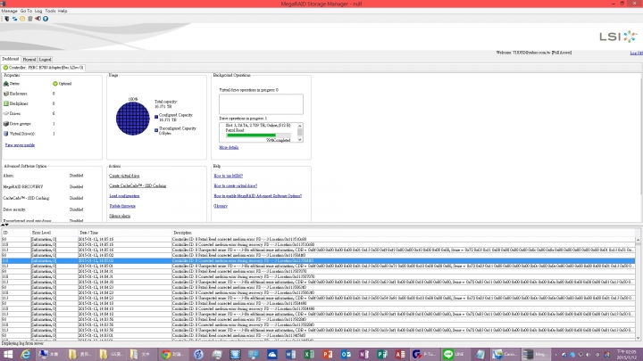643x361 pixels.
Task: Click the gray trash-like toolbar icon
Action: pos(30,19)
